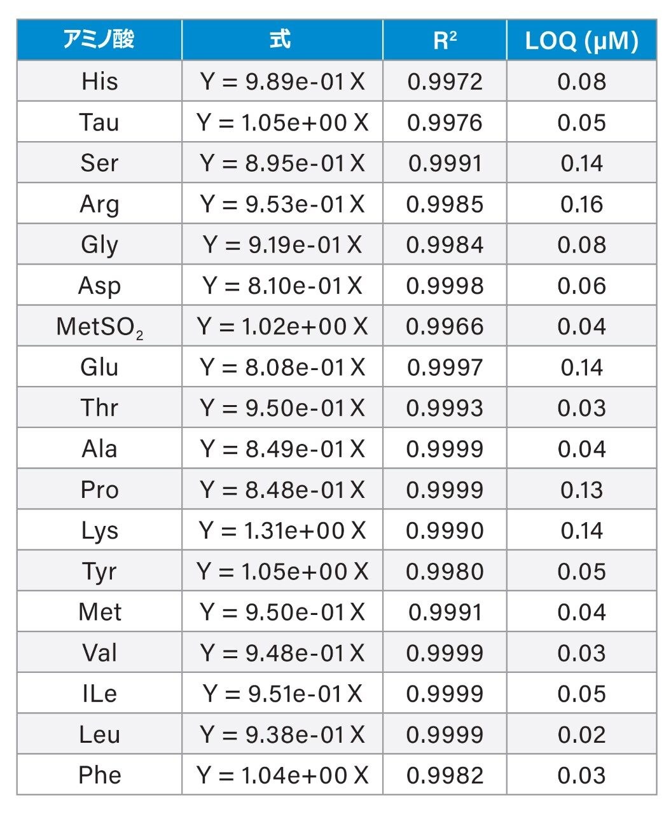Click the Glu equation Y = 8.08e-01 X
The width and height of the screenshot is (671, 814).
[282, 367]
